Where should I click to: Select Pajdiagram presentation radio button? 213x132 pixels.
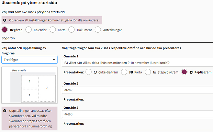tap(184, 72)
